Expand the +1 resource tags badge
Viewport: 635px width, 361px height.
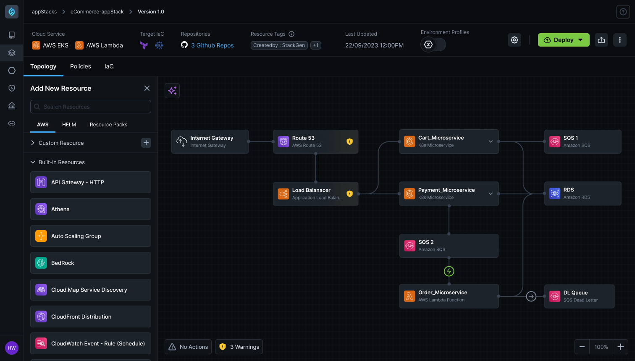pyautogui.click(x=316, y=45)
